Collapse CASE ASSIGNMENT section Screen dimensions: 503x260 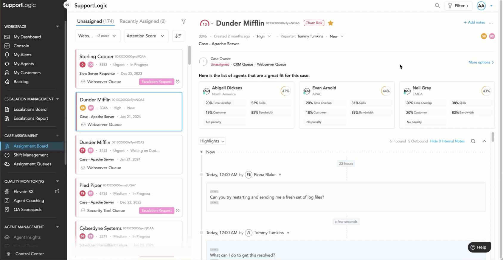point(58,136)
